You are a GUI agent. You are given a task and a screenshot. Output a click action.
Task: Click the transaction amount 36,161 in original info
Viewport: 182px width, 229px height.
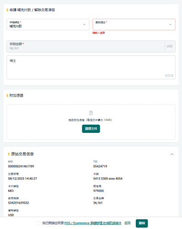(x=98, y=203)
